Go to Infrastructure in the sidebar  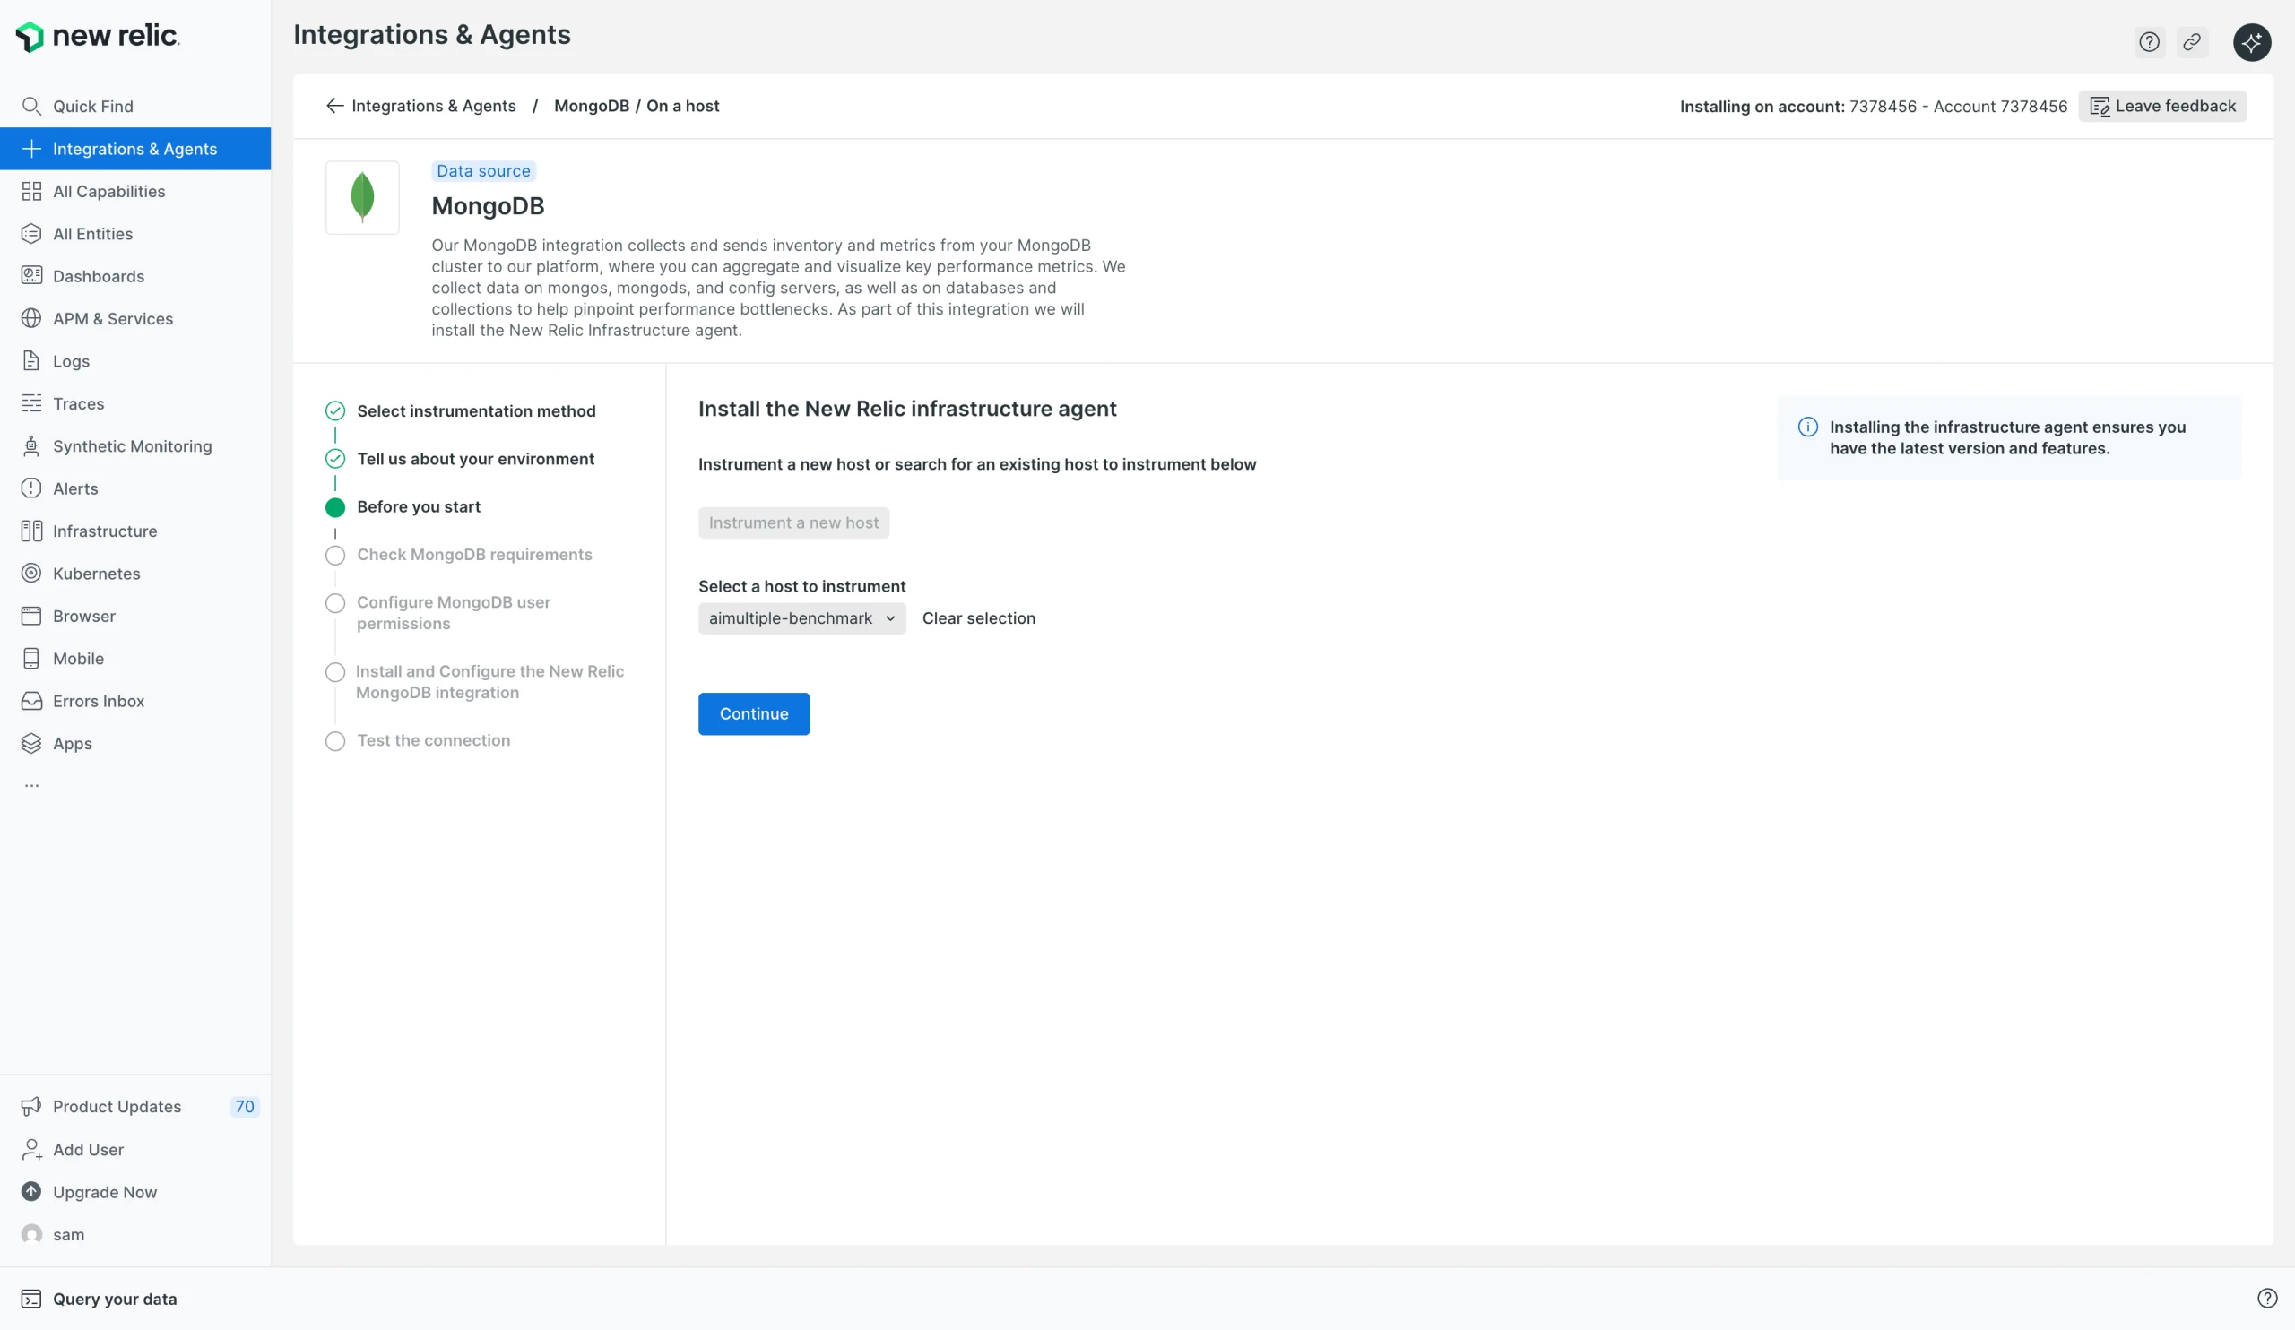(135, 531)
